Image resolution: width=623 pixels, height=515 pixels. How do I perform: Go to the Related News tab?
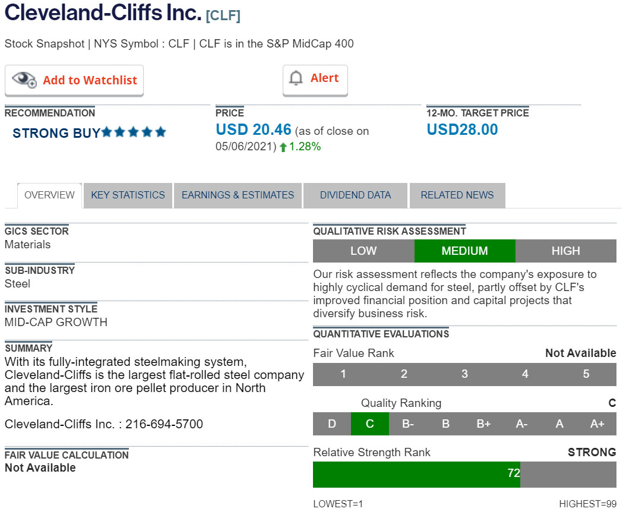pyautogui.click(x=457, y=195)
